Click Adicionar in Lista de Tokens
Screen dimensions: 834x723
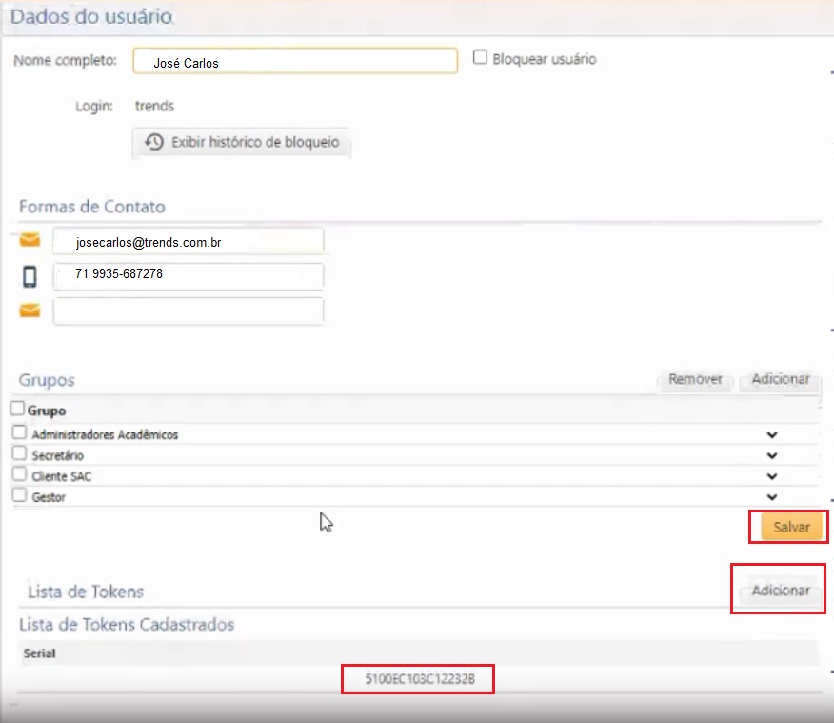[781, 591]
